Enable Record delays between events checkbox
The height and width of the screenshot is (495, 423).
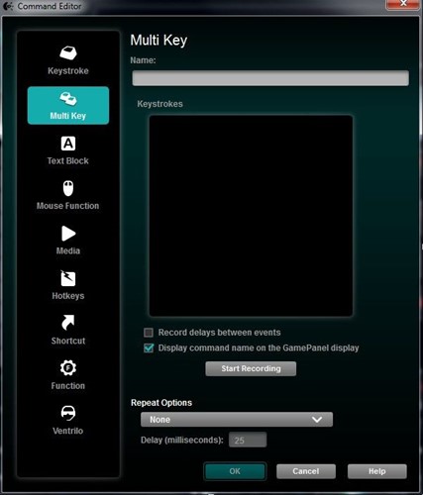[149, 333]
